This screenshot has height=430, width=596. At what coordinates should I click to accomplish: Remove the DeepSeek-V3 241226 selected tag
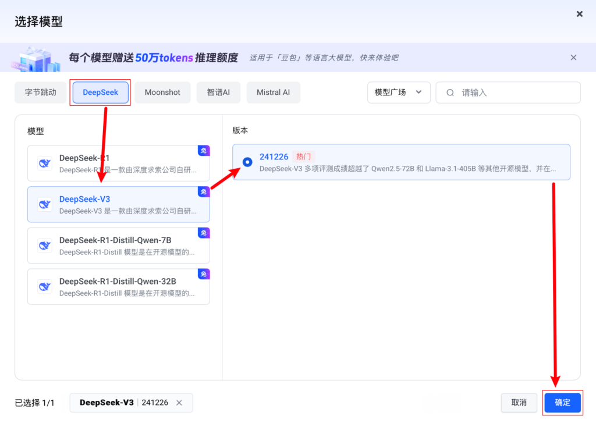(x=179, y=403)
